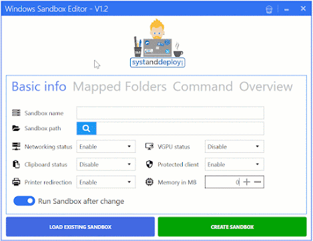Switch to the Basic info tab
Screen dimensions: 313x241
pyautogui.click(x=39, y=87)
